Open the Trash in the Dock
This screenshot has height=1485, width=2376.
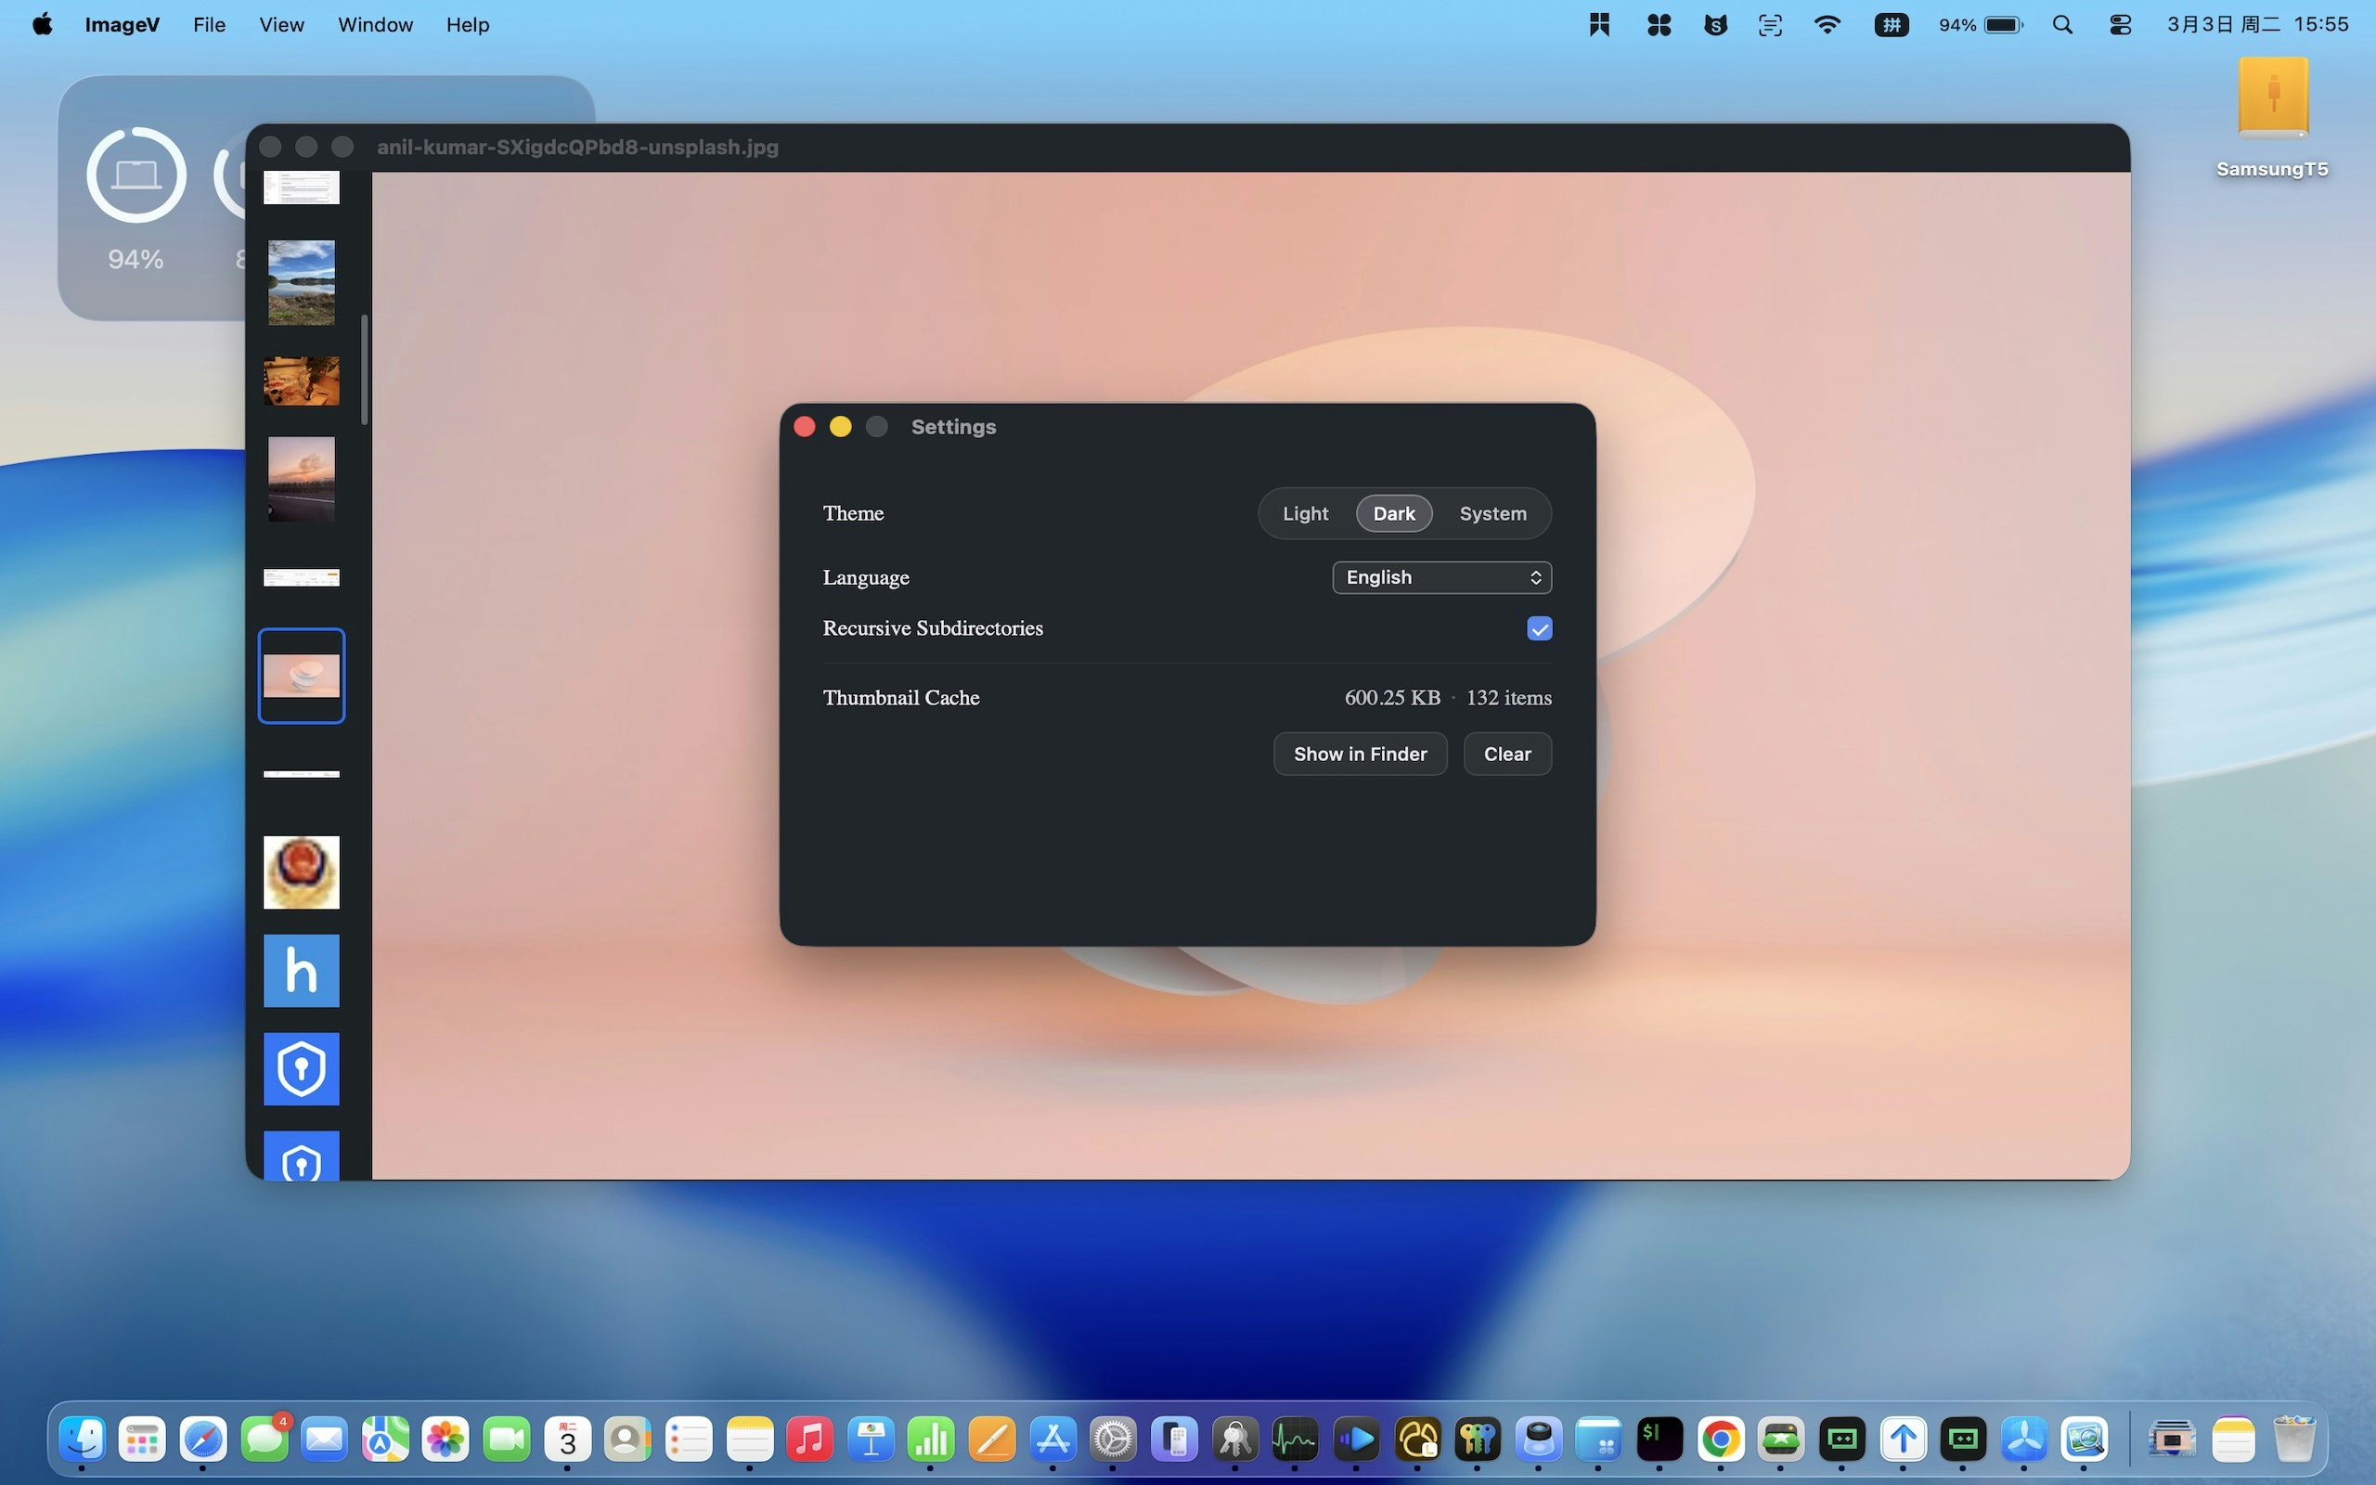2297,1439
